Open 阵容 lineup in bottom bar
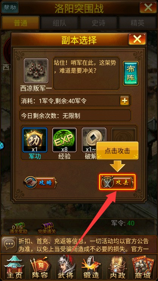Image resolution: width=158 pixels, height=281 pixels. tap(39, 267)
